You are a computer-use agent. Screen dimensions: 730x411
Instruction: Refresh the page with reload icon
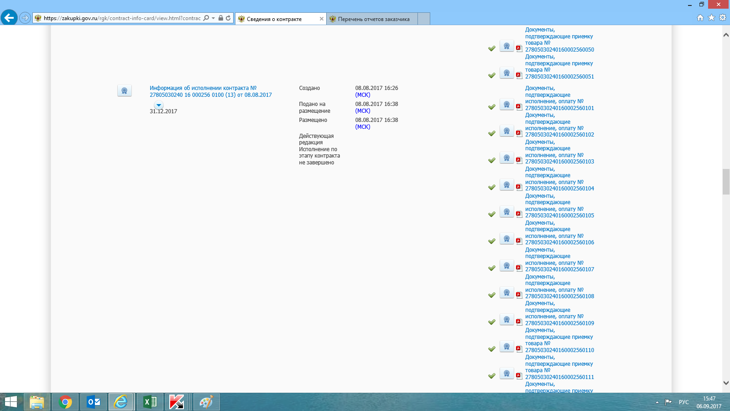(228, 18)
